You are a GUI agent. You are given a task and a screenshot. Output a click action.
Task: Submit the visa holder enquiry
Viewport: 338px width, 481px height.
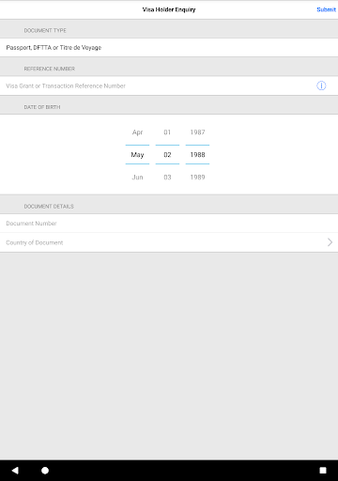(326, 9)
